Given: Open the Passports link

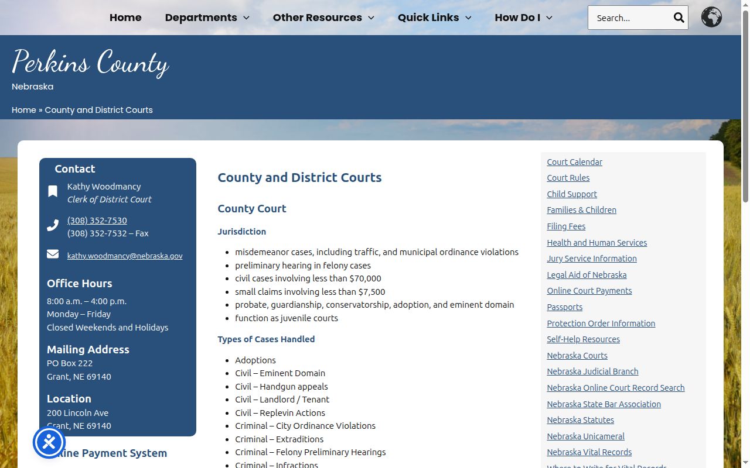Looking at the screenshot, I should pos(565,307).
